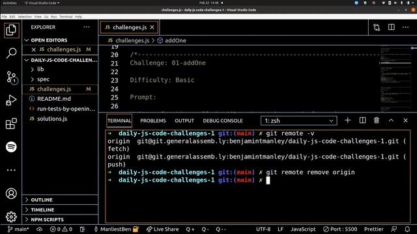Change end of line sequence LF
Screen dimensions: 417x234
click(x=280, y=229)
